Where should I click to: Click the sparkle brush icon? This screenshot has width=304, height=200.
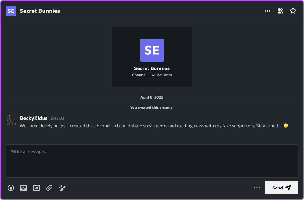pyautogui.click(x=62, y=188)
